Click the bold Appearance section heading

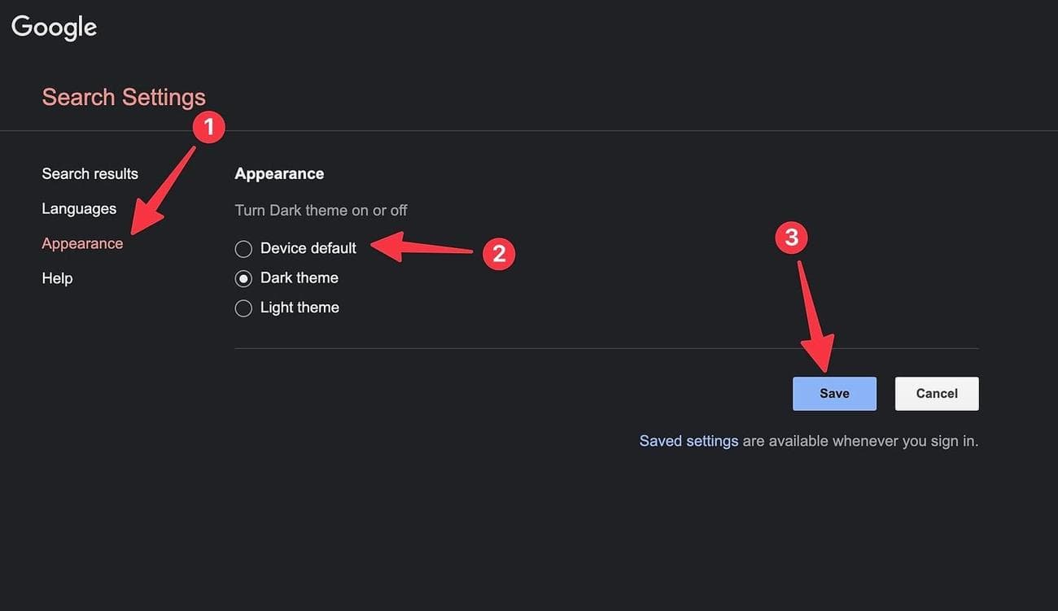click(x=279, y=173)
